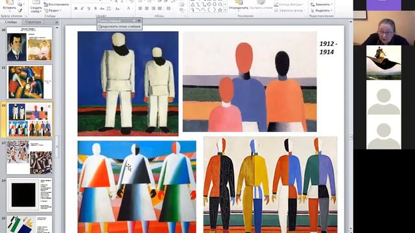The width and height of the screenshot is (415, 233).
Task: Click painting of two white-clothed peasants
Action: [x=128, y=83]
